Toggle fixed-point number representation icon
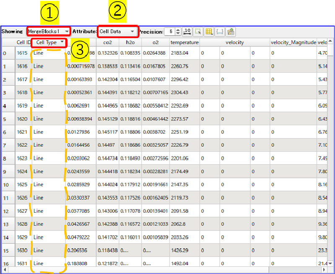Viewport: 335px width, 274px height. pos(188,31)
